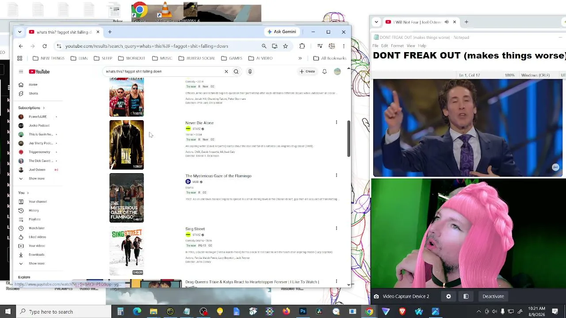Open Photoshop from the taskbar
566x318 pixels.
pos(303,312)
